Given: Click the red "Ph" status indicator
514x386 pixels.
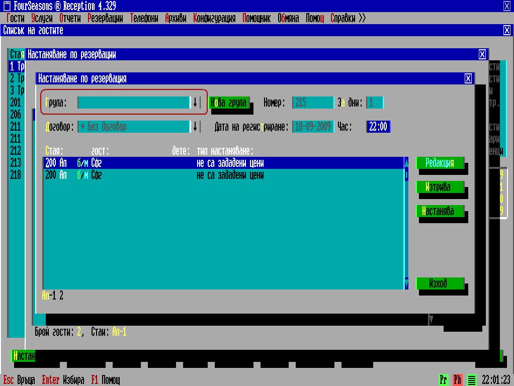Looking at the screenshot, I should [457, 380].
